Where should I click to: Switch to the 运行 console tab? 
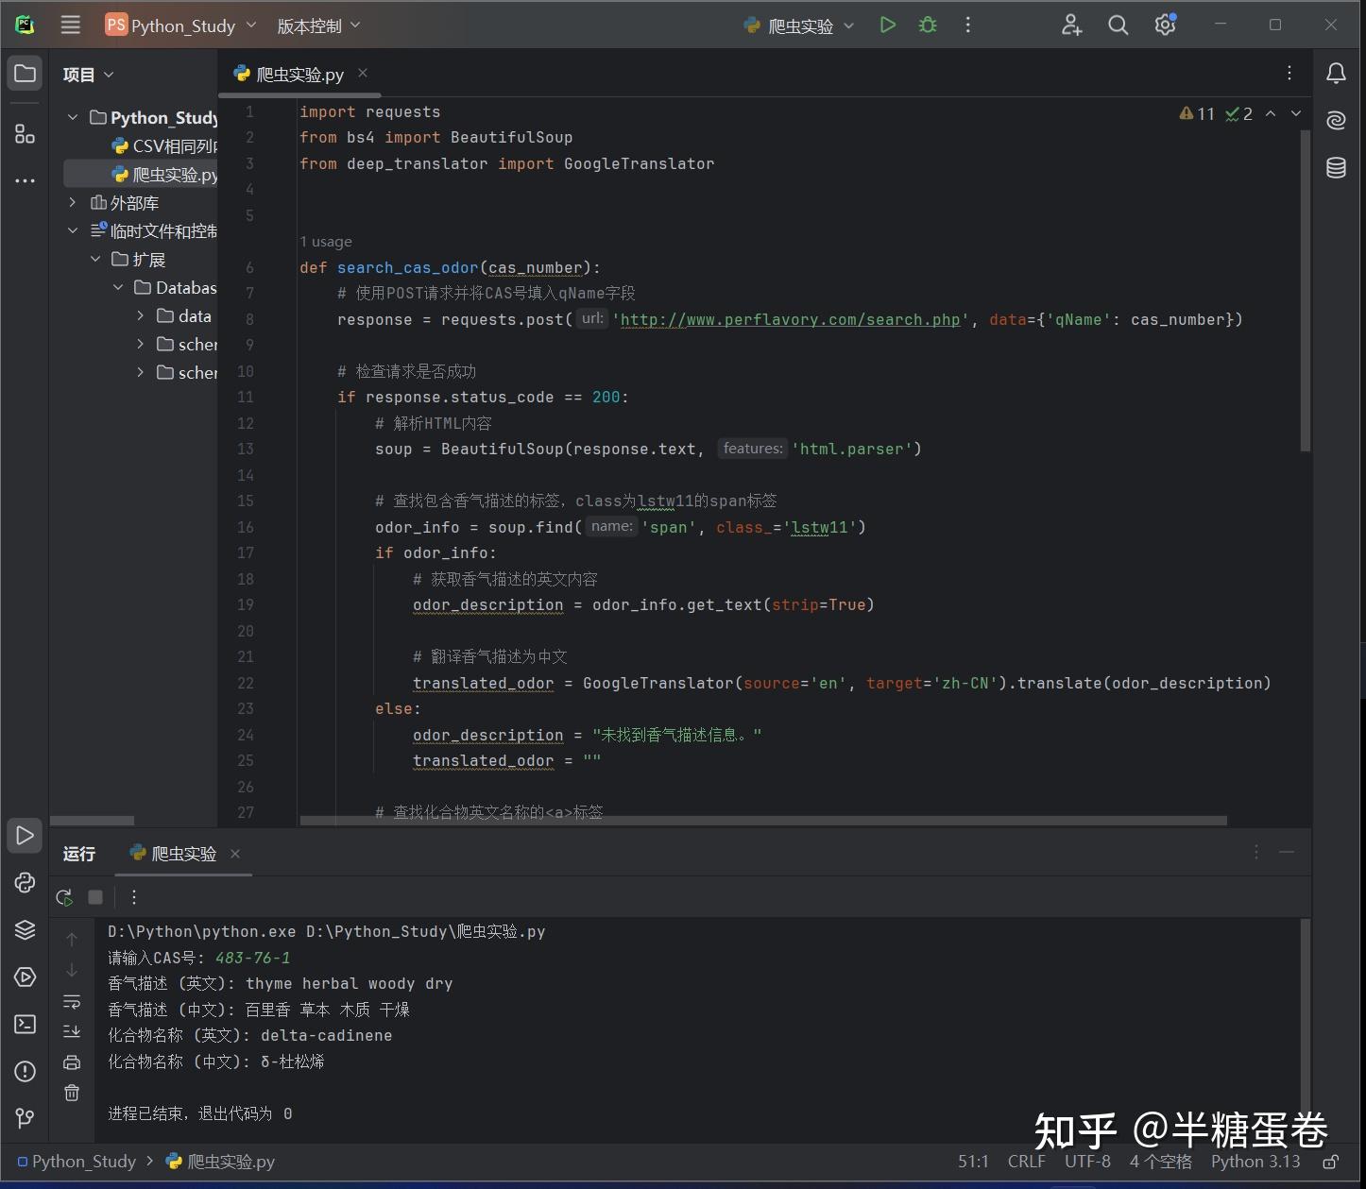pyautogui.click(x=78, y=854)
